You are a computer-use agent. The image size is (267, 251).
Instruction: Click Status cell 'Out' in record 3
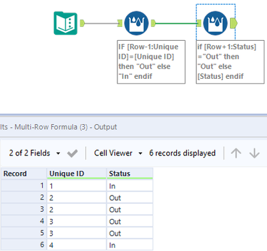pyautogui.click(x=129, y=210)
